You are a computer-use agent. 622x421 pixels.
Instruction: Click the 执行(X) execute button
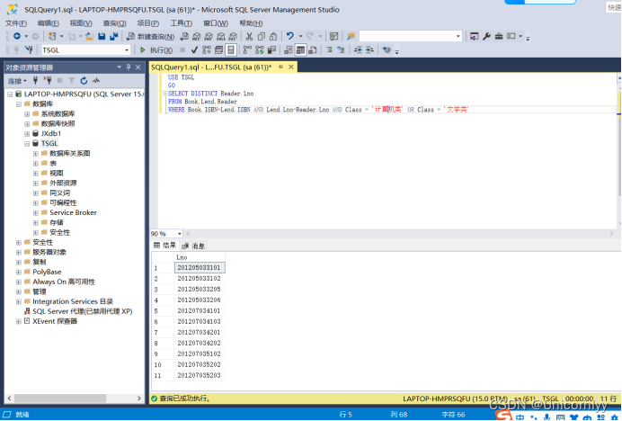point(156,50)
